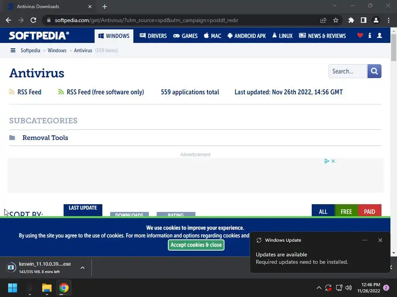Viewport: 397px width, 297px height.
Task: Open the LINUX section
Action: pyautogui.click(x=282, y=36)
